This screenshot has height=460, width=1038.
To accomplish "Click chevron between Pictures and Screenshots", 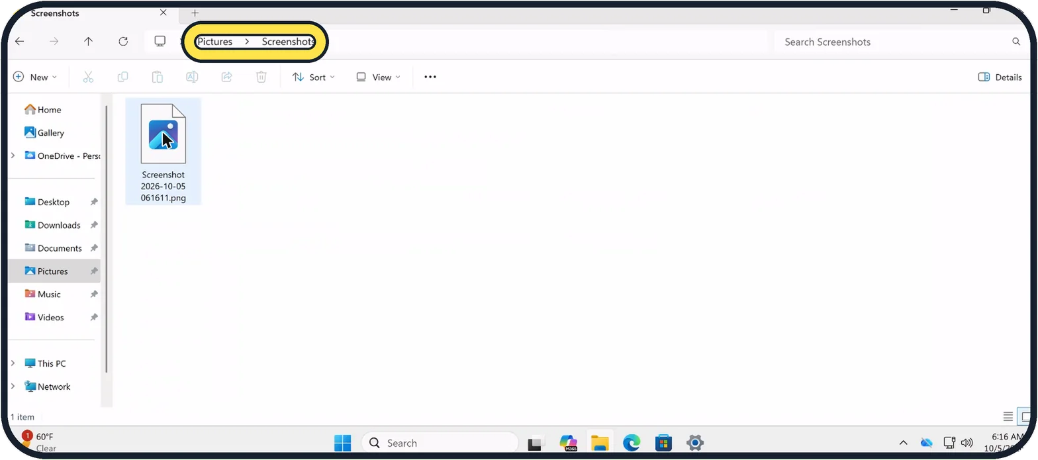I will click(247, 42).
